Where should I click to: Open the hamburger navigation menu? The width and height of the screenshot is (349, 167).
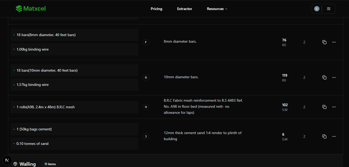point(328,8)
